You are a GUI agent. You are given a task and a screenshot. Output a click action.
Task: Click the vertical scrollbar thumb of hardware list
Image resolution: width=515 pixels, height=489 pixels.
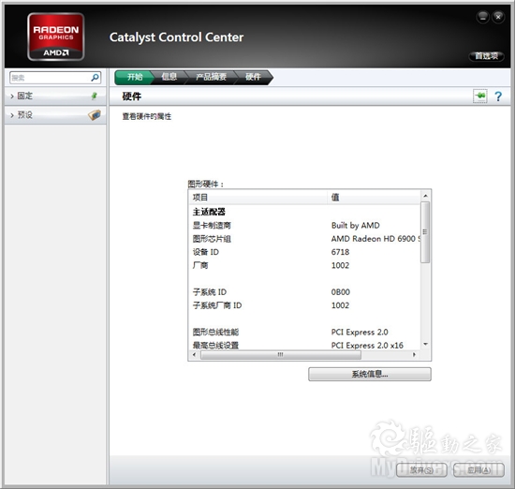tap(425, 232)
